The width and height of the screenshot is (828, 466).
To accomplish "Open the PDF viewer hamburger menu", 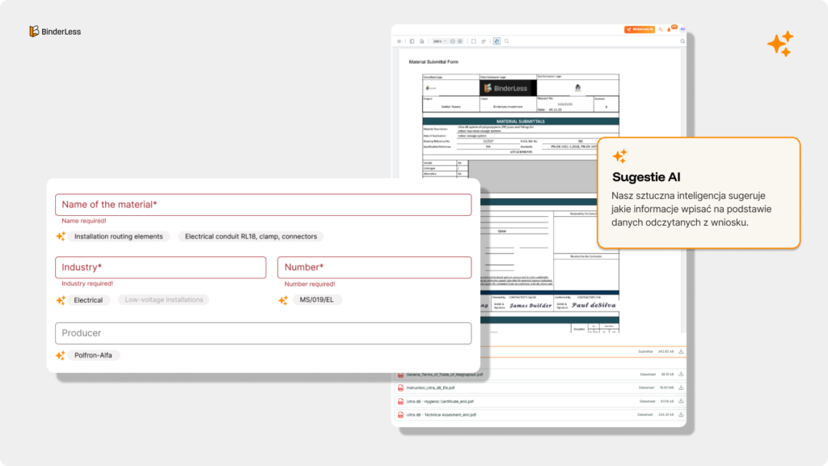I will [399, 41].
